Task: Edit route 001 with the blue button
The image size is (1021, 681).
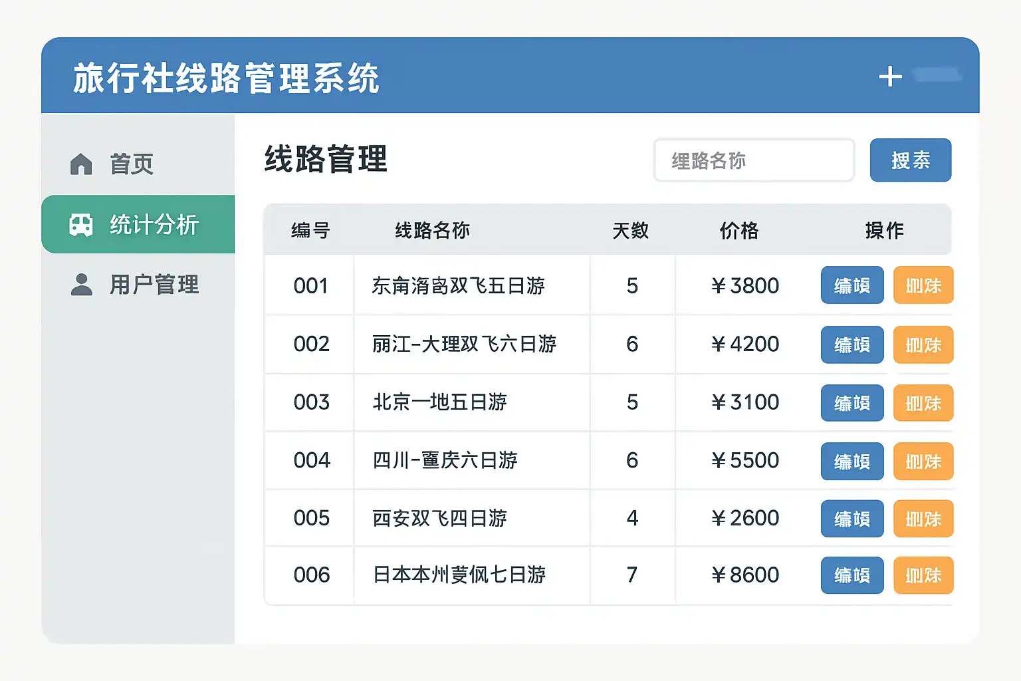Action: [851, 285]
